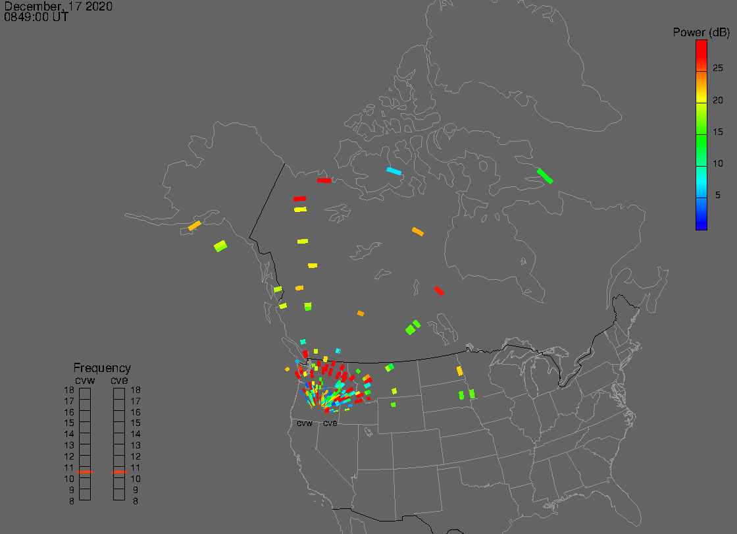
Task: Click the '25' label on the power scale
Action: coord(718,68)
